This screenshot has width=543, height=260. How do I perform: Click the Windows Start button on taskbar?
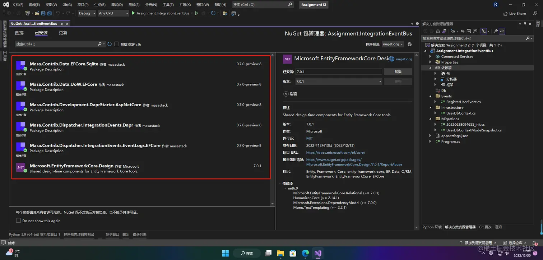226,253
